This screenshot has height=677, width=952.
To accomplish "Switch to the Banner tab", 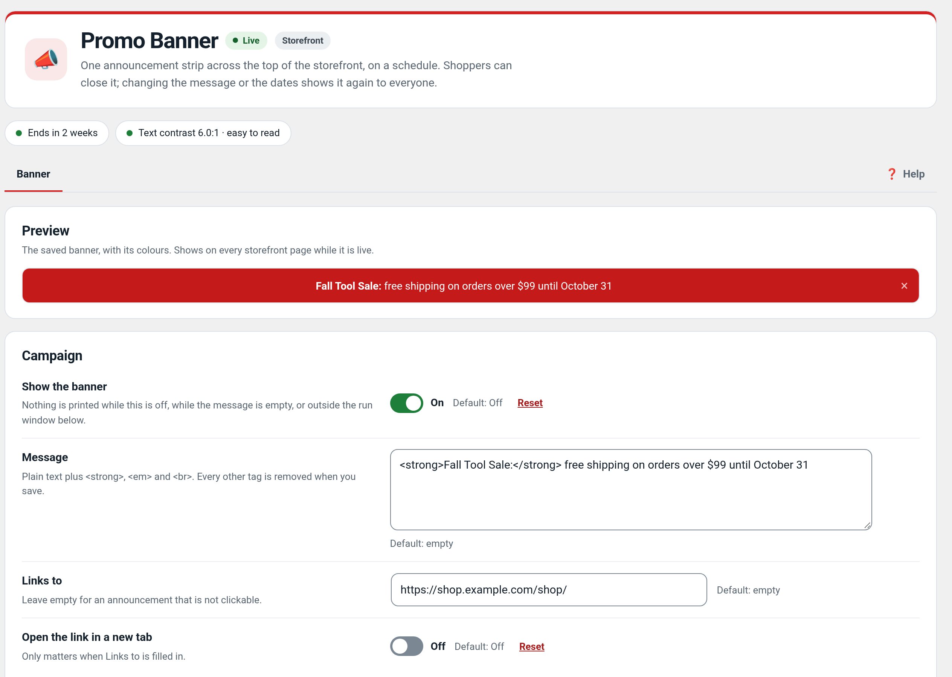I will click(34, 174).
